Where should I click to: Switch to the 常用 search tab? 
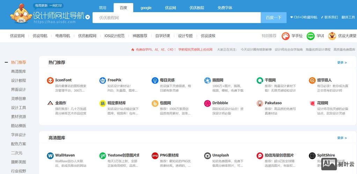click(x=102, y=8)
